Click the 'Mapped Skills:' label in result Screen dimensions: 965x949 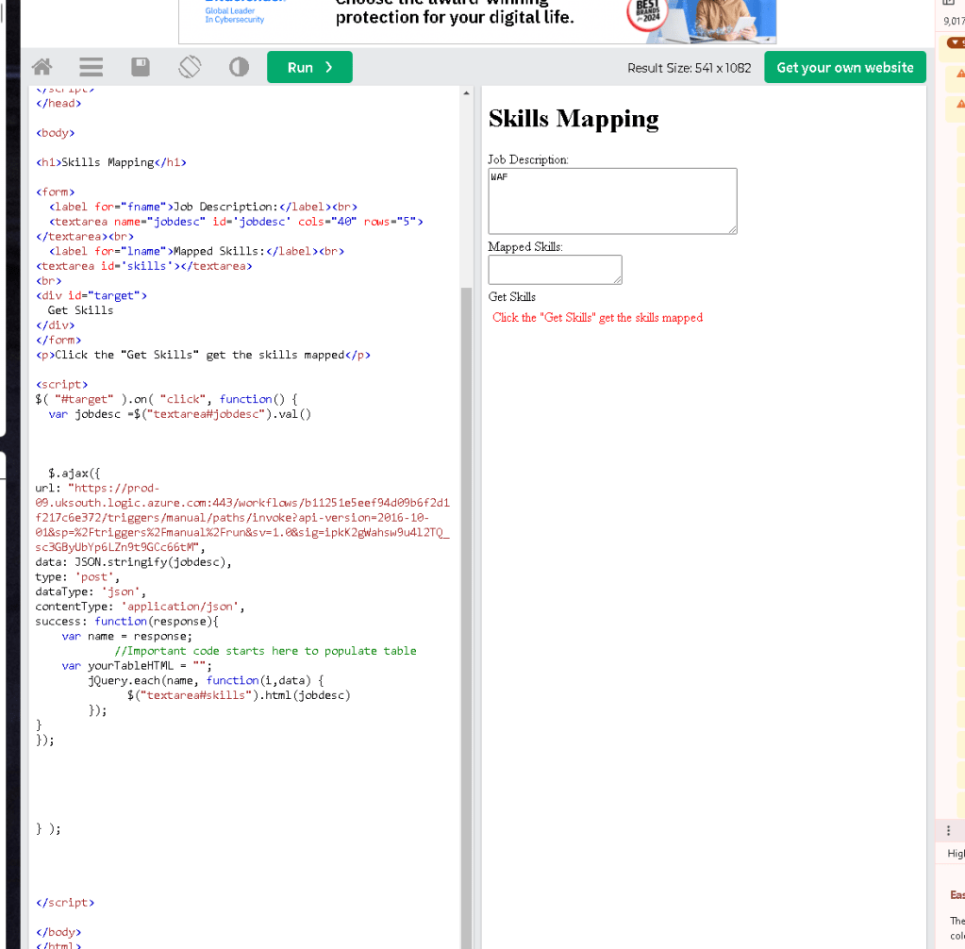pyautogui.click(x=525, y=247)
